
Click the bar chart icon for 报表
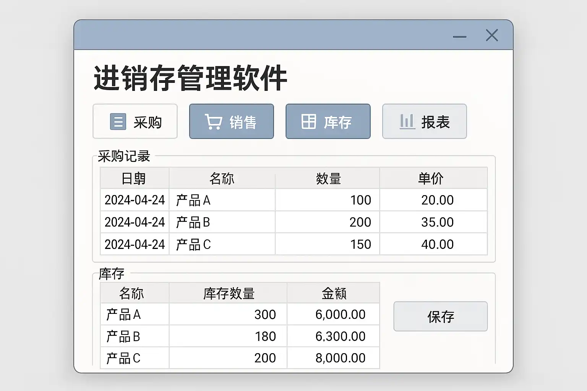tap(407, 122)
